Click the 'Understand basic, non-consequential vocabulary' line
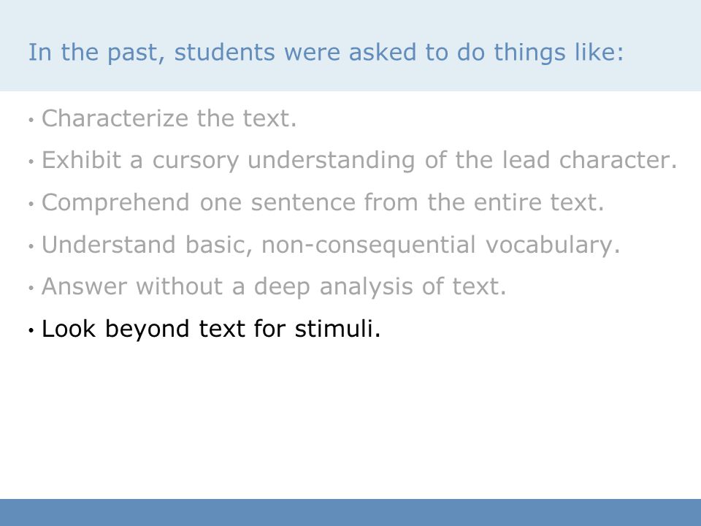Image resolution: width=701 pixels, height=526 pixels. click(x=331, y=245)
